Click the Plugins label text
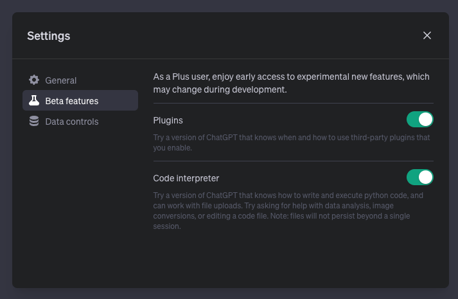Viewport: 458px width, 299px height. (x=168, y=120)
